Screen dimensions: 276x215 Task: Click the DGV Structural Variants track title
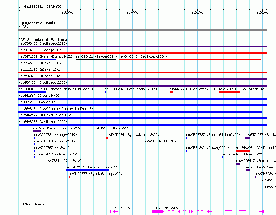43,40
